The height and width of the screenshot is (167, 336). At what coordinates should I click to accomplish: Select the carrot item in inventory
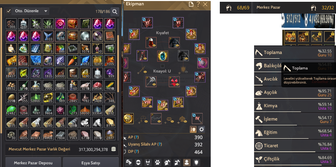coord(72,61)
